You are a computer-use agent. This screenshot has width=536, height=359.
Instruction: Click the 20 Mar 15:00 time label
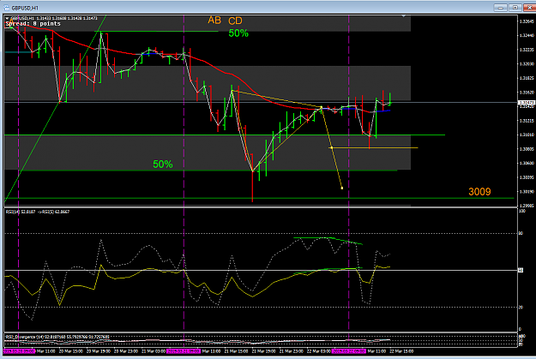[x=71, y=351]
